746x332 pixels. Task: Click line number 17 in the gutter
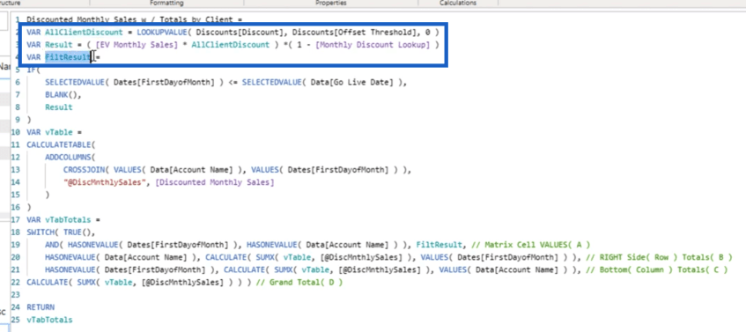[x=15, y=220]
